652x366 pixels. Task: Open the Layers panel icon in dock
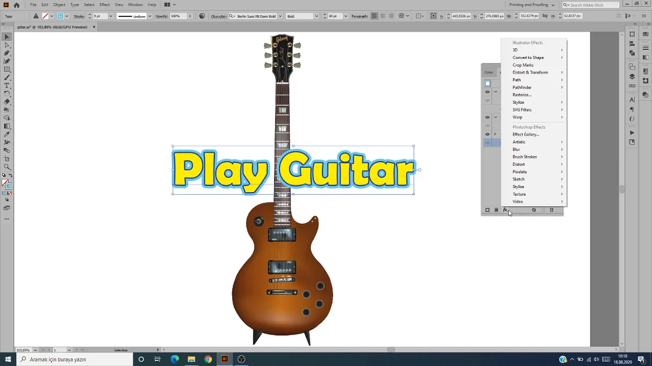pos(632,76)
